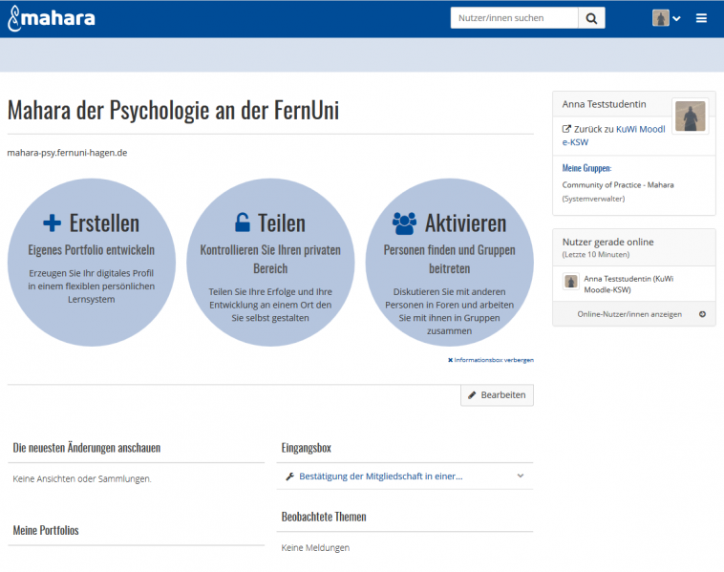Click the Keine Meldungen text
Screen dimensions: 724x572
point(315,548)
